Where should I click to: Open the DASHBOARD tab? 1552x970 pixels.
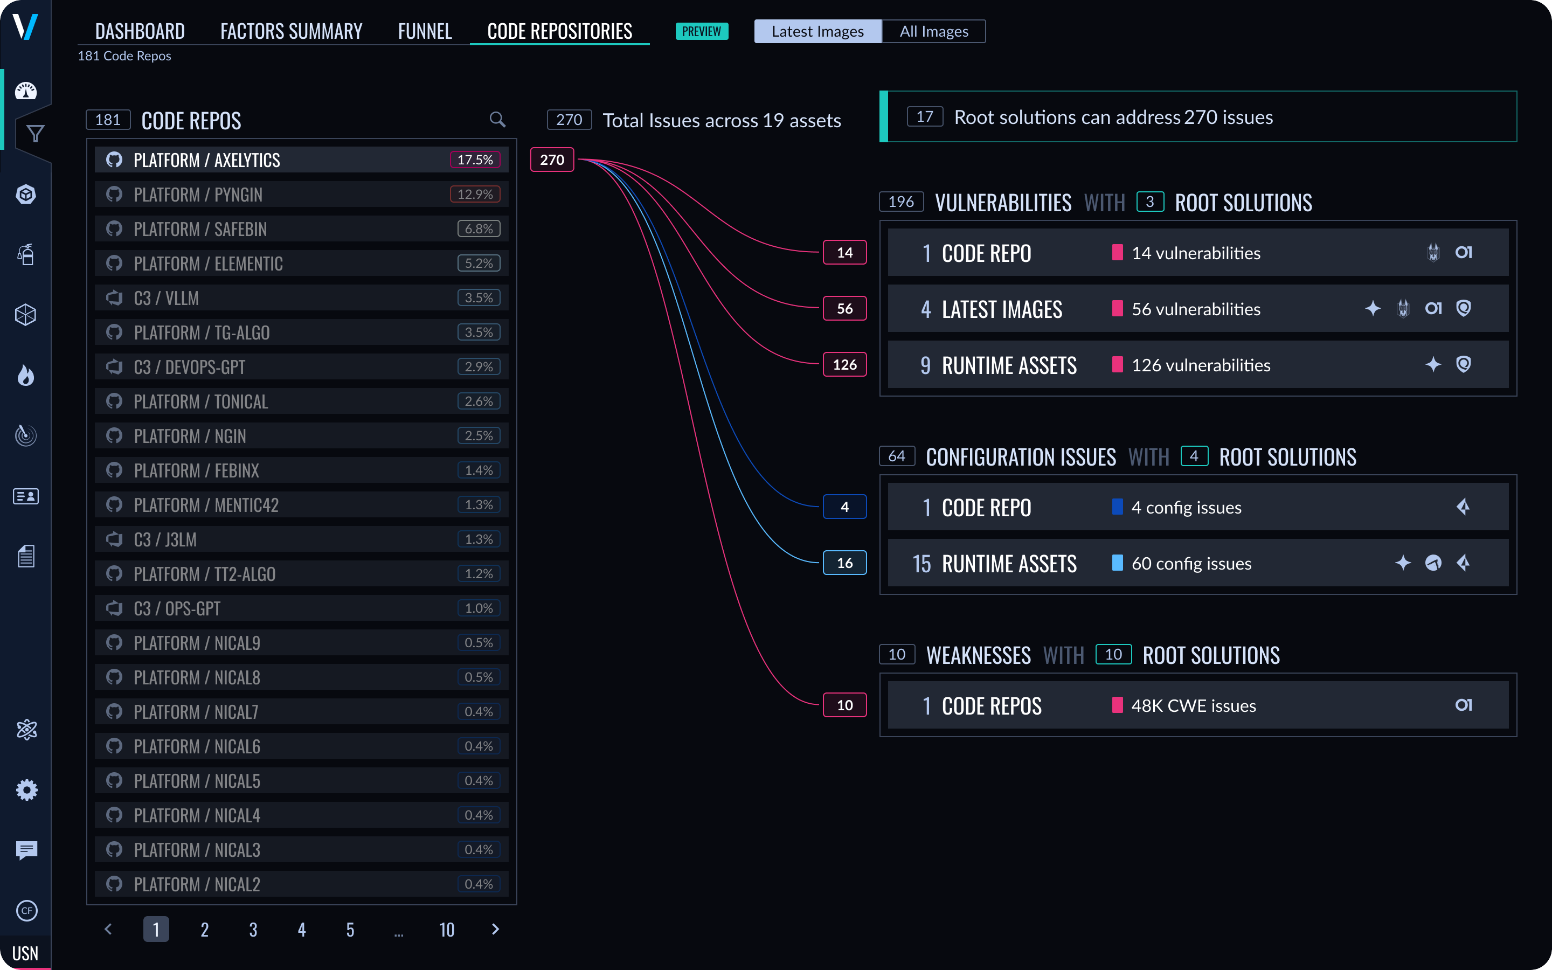tap(140, 31)
